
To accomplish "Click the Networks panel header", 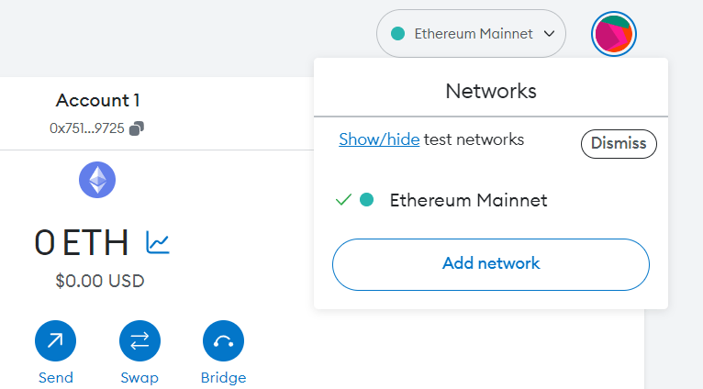I will (490, 91).
